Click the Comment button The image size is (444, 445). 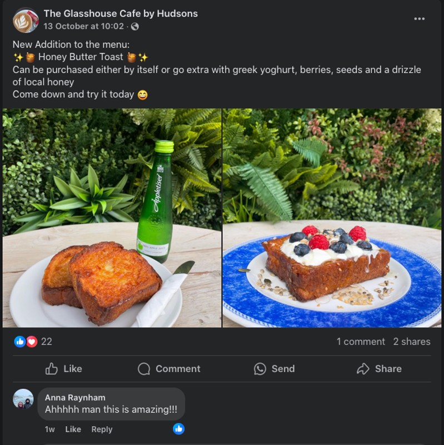pos(169,369)
